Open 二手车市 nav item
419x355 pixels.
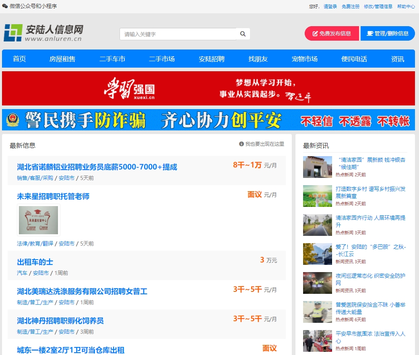point(112,59)
